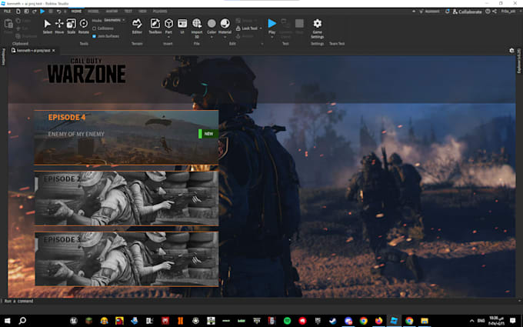Select the Episode 4 Enemy of My Enemy card
Screen dimensions: 523x327
[x=126, y=137]
